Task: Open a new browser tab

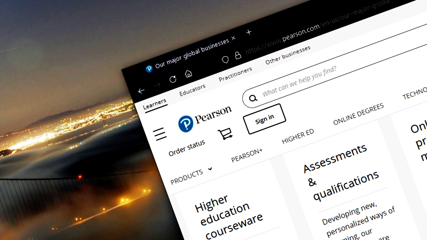Action: tap(249, 32)
